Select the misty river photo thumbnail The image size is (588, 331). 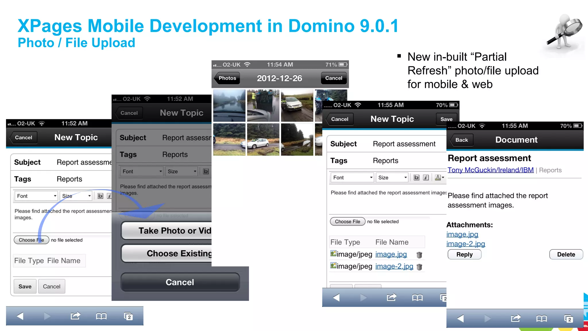(x=229, y=105)
